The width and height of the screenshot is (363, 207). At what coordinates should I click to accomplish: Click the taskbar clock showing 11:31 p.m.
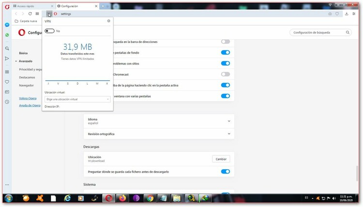(346, 198)
